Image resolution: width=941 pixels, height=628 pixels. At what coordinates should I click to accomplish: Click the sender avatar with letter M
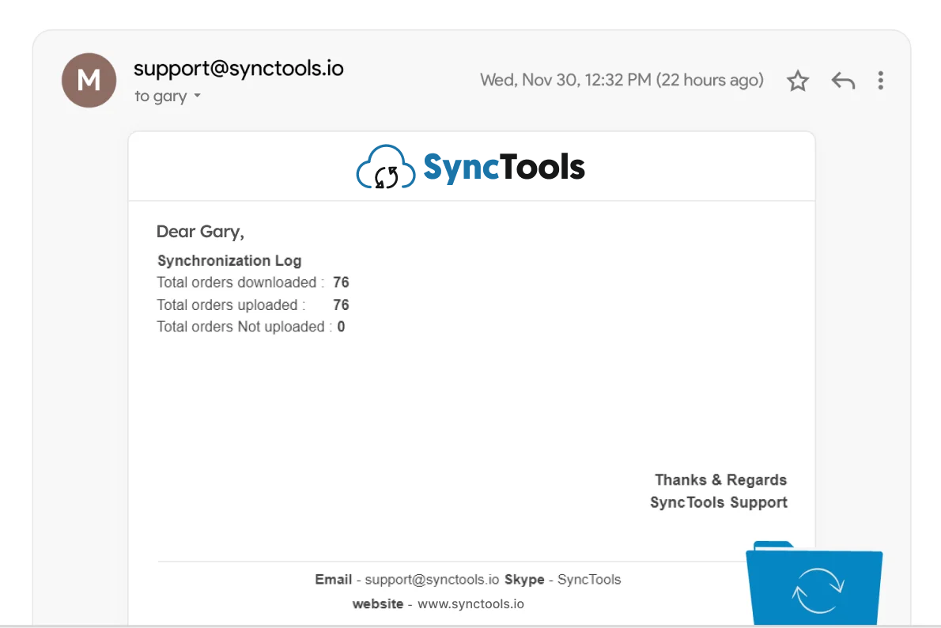click(x=89, y=81)
